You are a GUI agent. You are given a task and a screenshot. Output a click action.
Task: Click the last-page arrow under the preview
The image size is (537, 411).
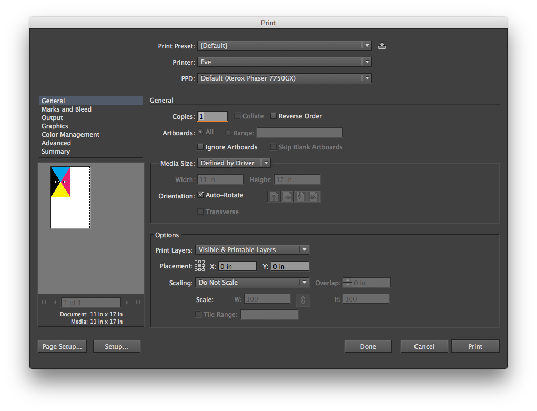137,302
